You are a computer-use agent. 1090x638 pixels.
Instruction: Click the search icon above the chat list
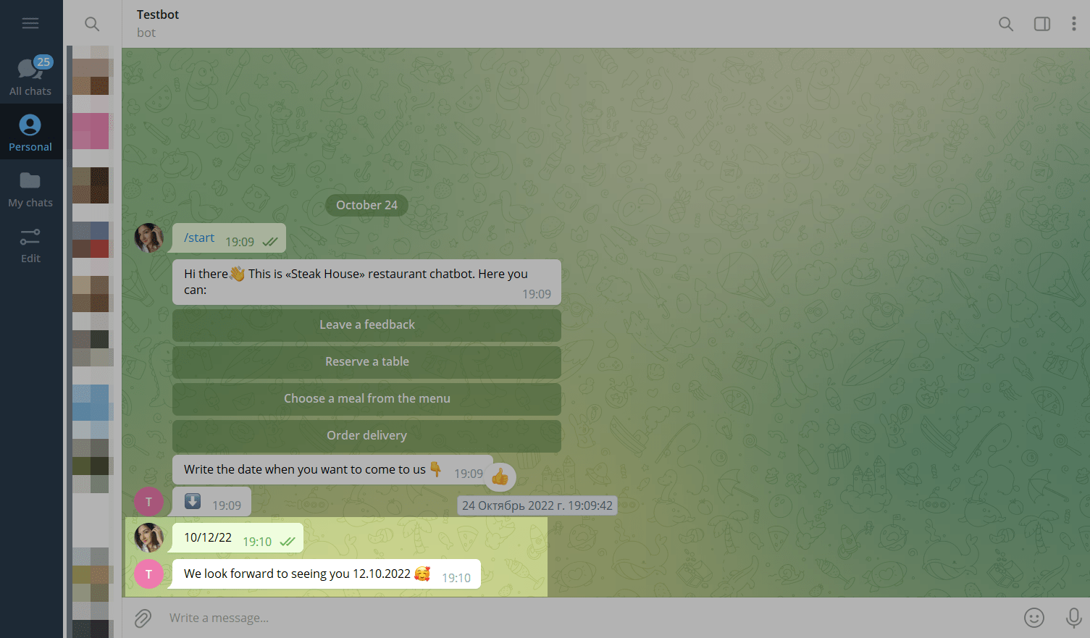[92, 24]
